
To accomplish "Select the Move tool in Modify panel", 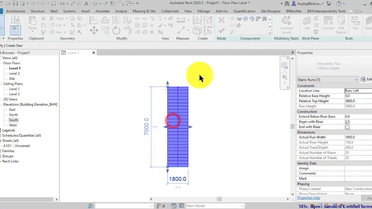I will pyautogui.click(x=94, y=30).
